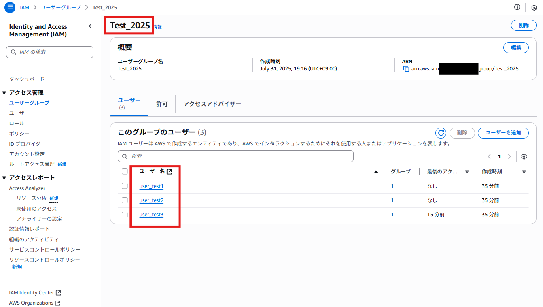This screenshot has width=543, height=307.
Task: Open the ユーザーグループ breadcrumb link
Action: [61, 7]
